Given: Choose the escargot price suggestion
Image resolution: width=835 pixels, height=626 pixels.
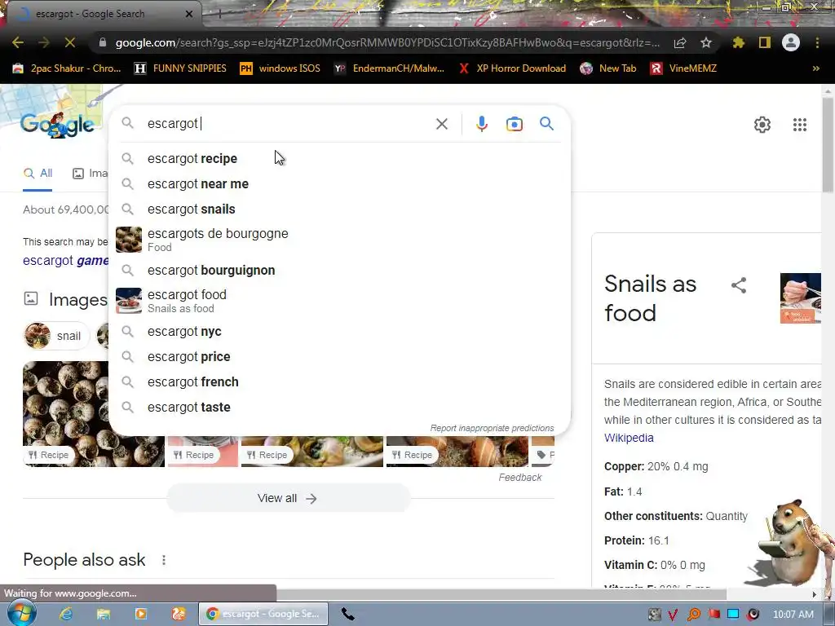Looking at the screenshot, I should [340, 357].
